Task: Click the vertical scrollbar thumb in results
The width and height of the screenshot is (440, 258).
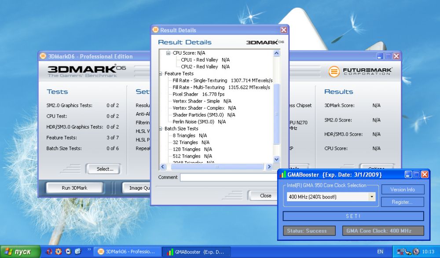Action: click(x=276, y=114)
